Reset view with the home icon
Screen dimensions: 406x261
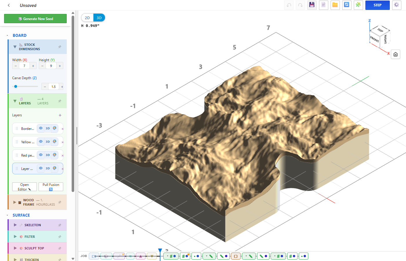[396, 54]
